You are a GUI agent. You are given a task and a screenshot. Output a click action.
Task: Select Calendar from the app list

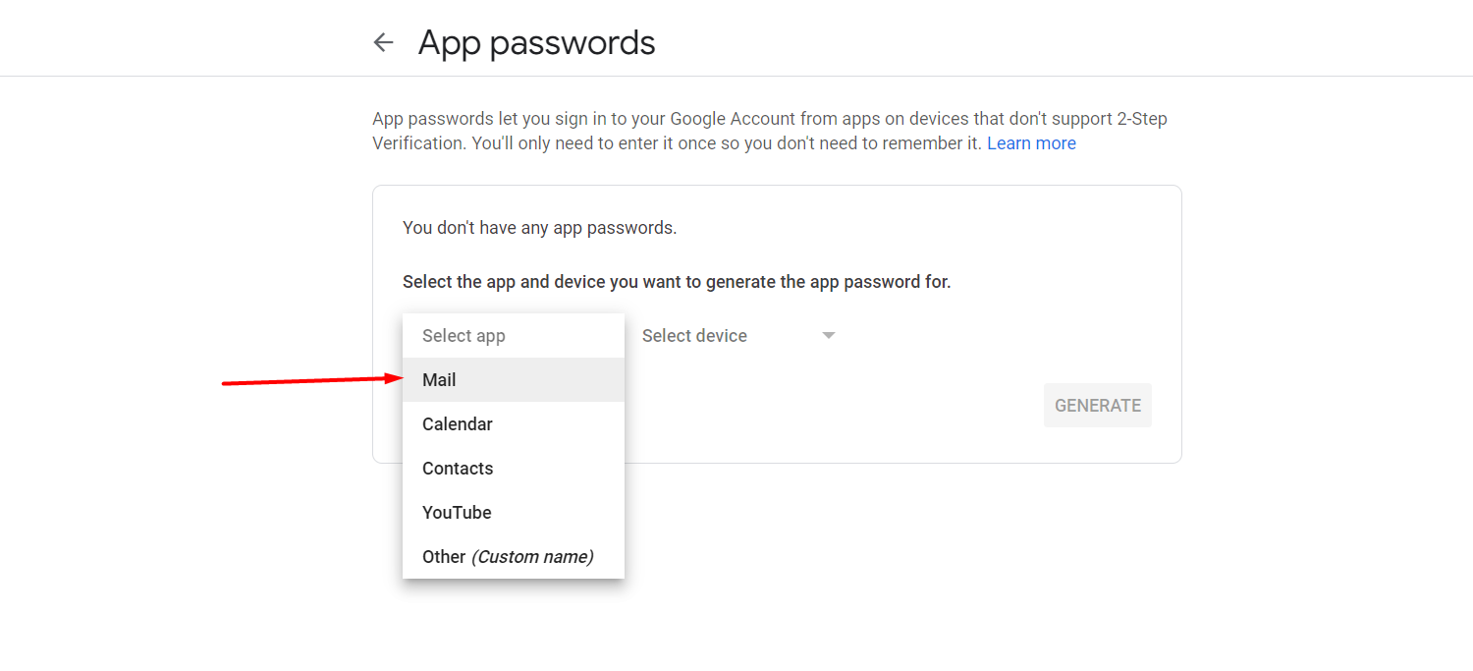(458, 423)
